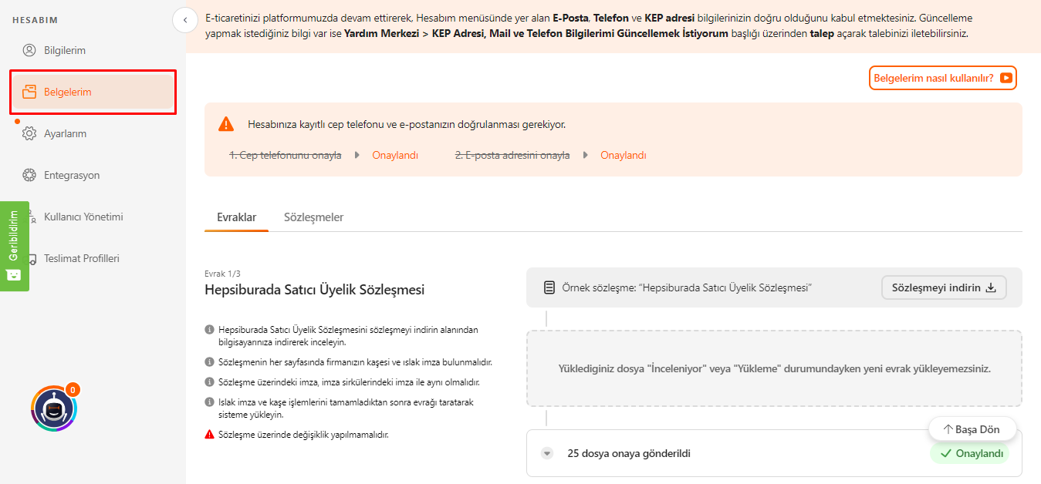Click the Bilgilerim profile icon

click(x=29, y=51)
